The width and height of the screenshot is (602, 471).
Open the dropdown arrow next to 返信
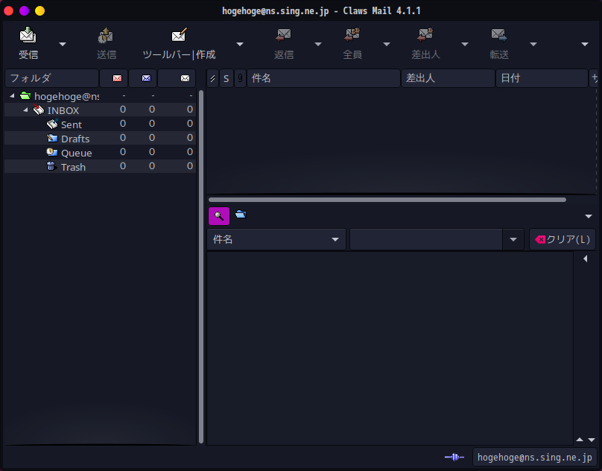click(318, 44)
